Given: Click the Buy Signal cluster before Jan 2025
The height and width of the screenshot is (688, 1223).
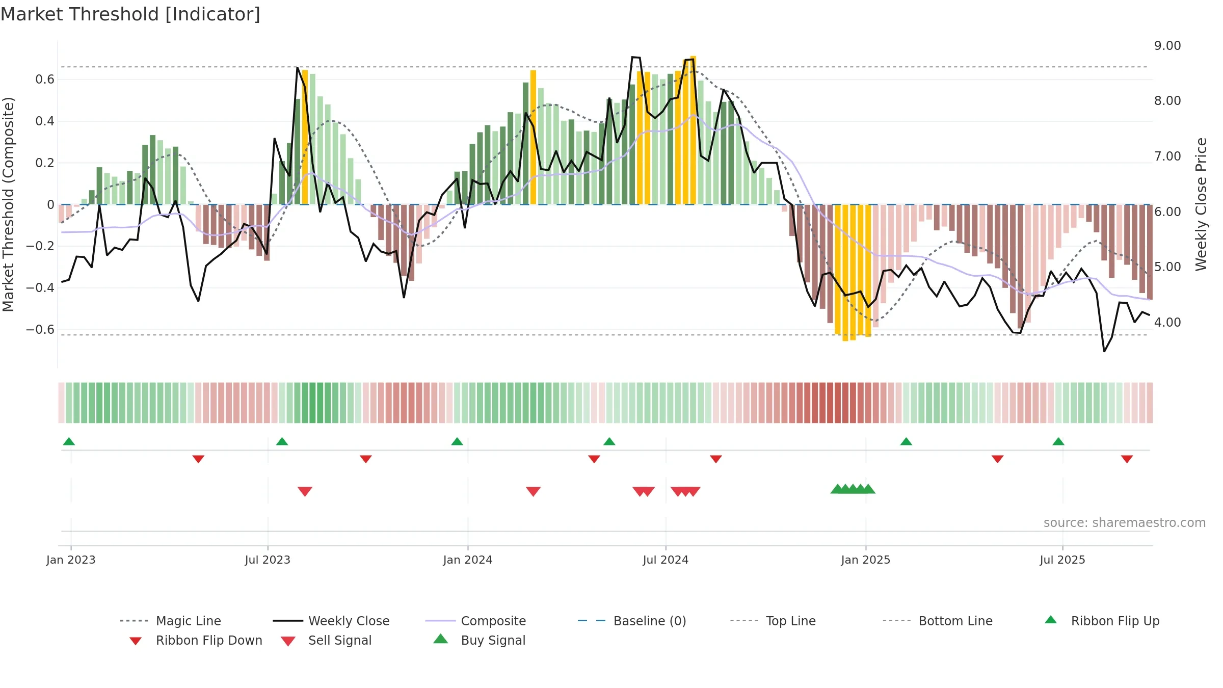Looking at the screenshot, I should 853,489.
